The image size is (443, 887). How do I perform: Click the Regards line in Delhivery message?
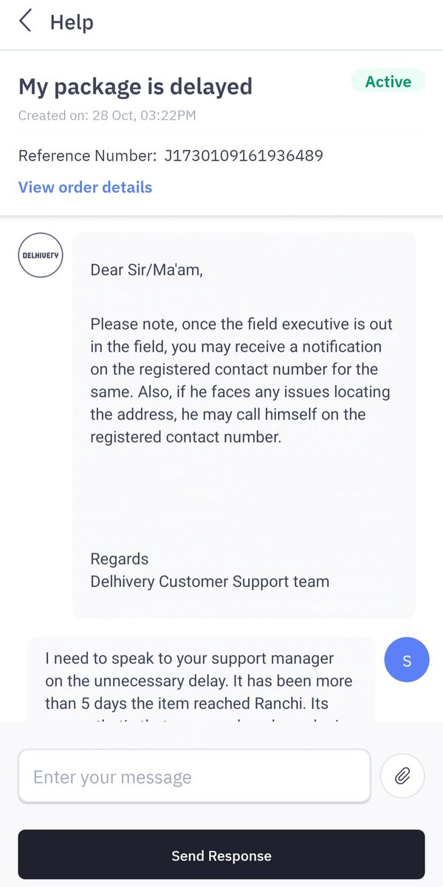pos(119,559)
